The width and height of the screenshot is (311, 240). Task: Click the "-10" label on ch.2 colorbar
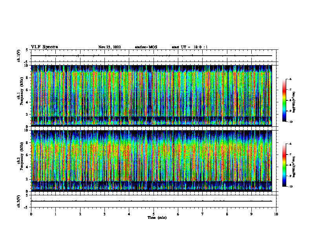coord(291,187)
